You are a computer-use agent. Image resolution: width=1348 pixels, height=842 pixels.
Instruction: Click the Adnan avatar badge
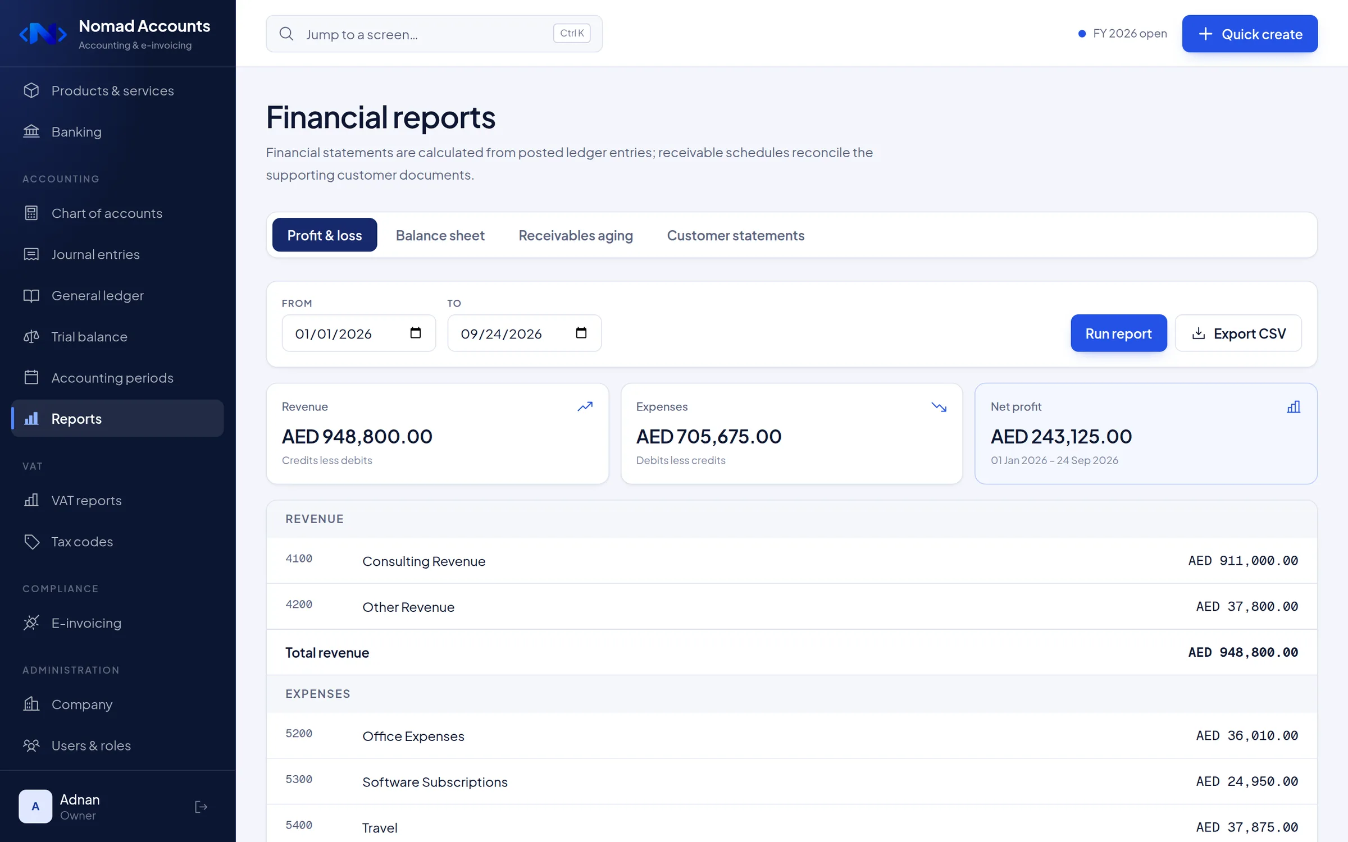point(35,807)
